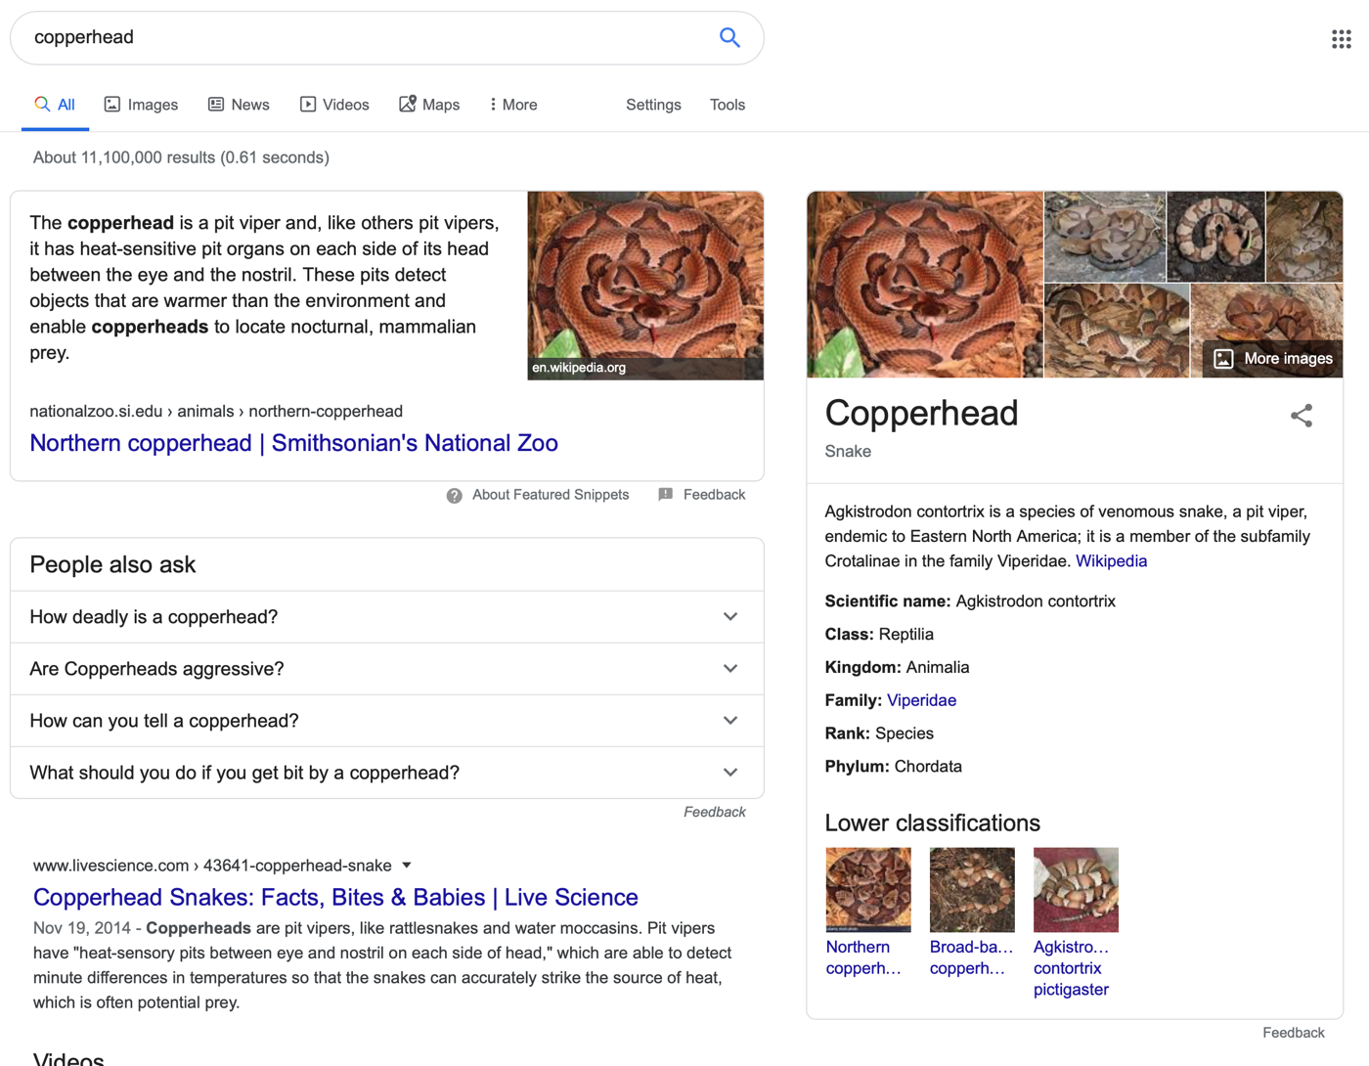Expand 'What should you do if you get bit' question
The image size is (1369, 1066).
(x=387, y=773)
